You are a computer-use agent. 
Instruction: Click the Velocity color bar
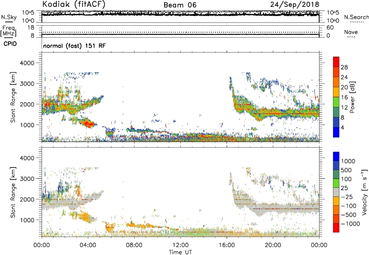[x=336, y=192]
